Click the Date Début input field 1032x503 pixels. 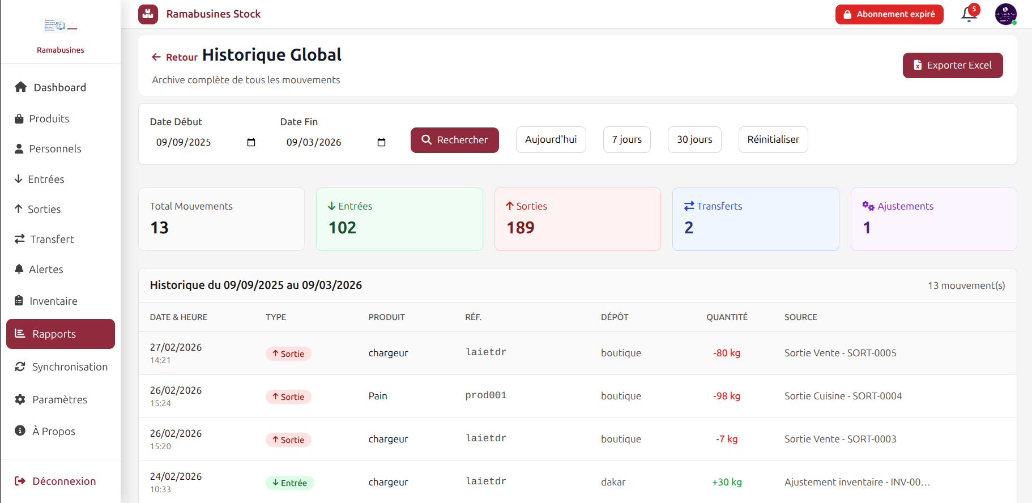point(193,142)
